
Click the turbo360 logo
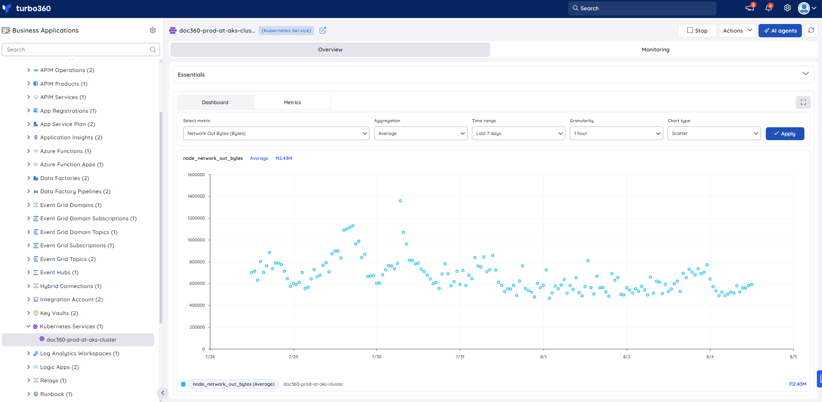(x=27, y=8)
